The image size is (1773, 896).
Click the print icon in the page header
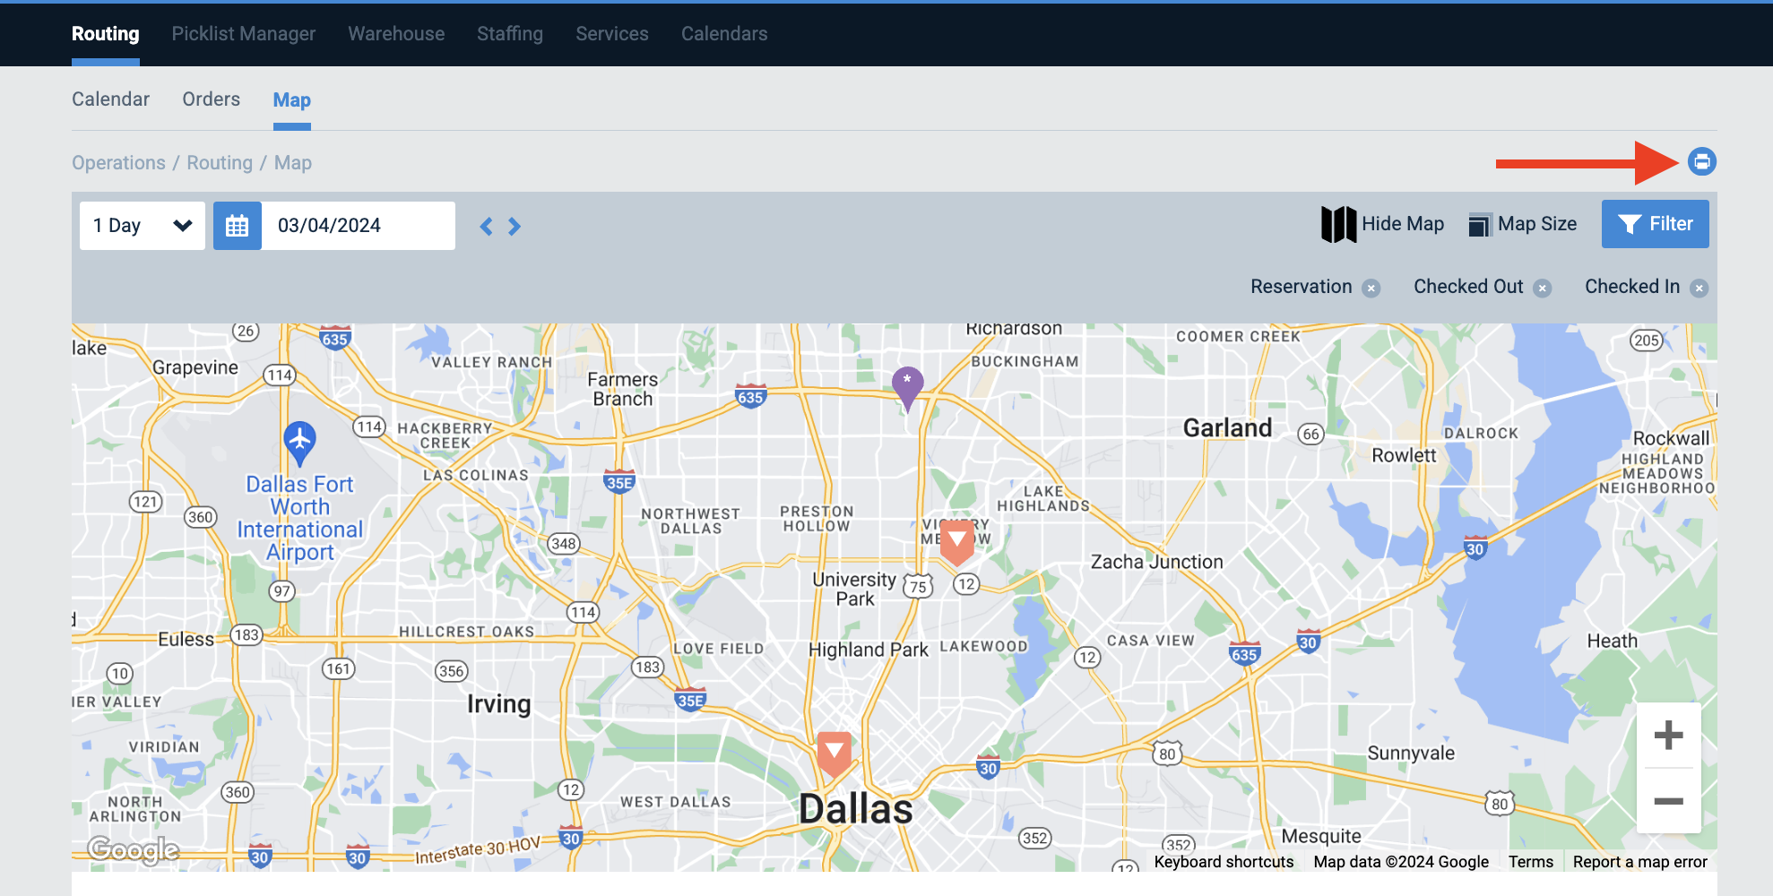click(x=1701, y=161)
